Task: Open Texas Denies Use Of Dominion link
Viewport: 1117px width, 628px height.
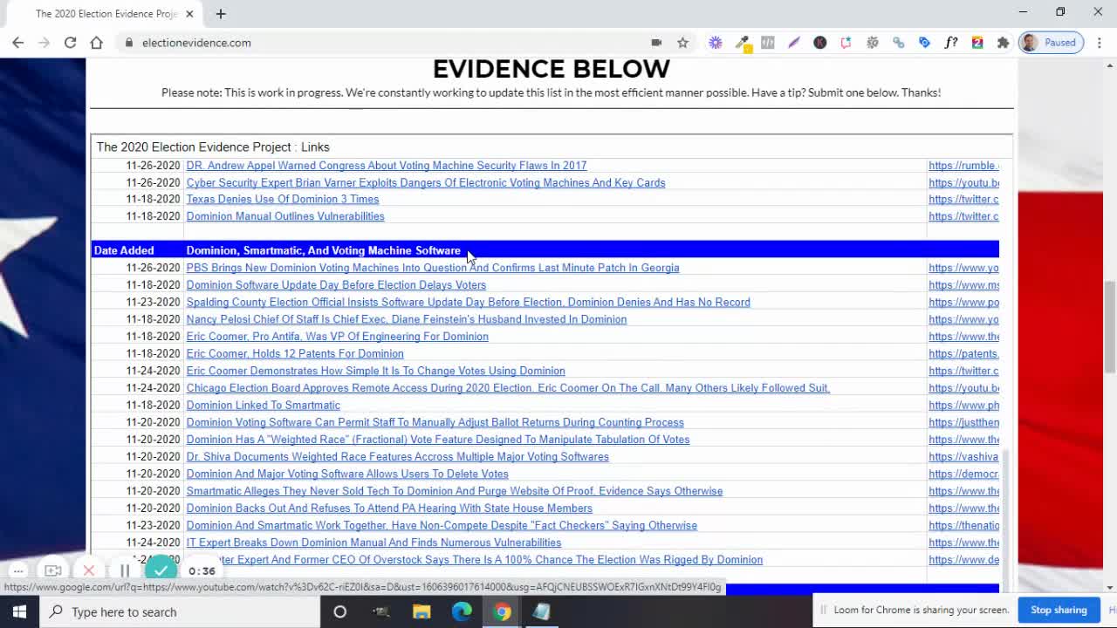Action: coord(283,200)
